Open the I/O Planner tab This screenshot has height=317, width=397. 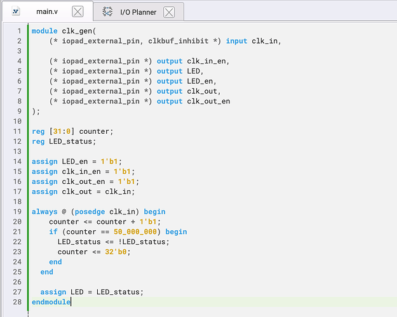tap(138, 12)
